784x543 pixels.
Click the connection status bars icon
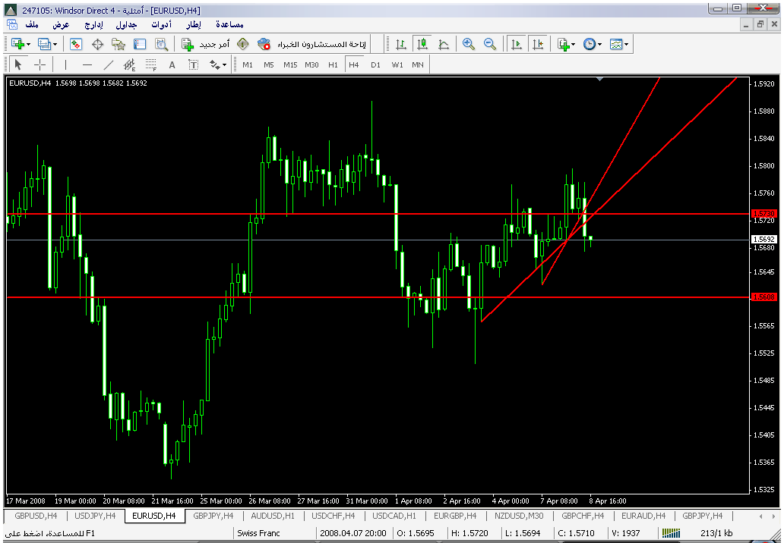tap(671, 533)
